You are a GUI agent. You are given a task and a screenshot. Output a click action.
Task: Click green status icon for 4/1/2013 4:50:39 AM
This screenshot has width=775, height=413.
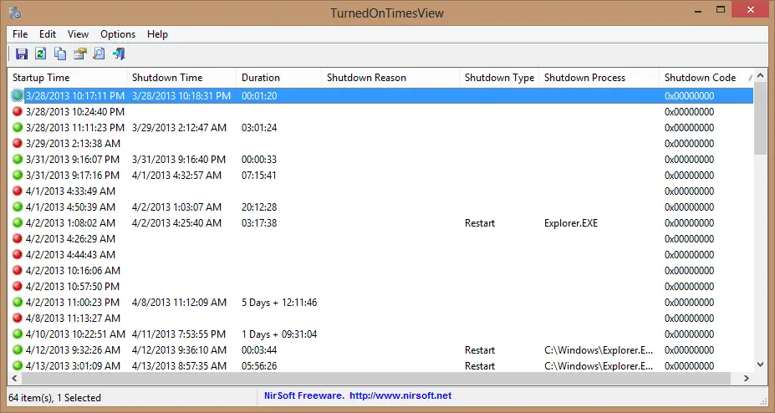click(18, 206)
